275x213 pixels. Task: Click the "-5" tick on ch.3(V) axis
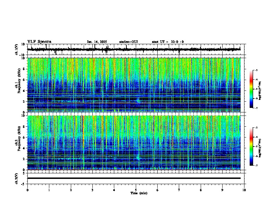23,184
